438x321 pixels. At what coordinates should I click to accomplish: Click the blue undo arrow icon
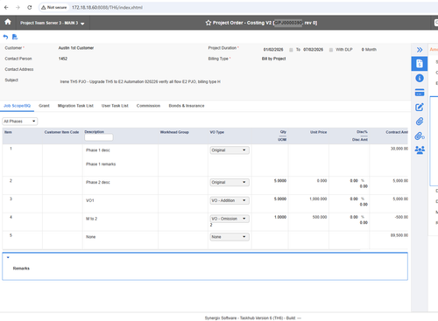pos(5,37)
